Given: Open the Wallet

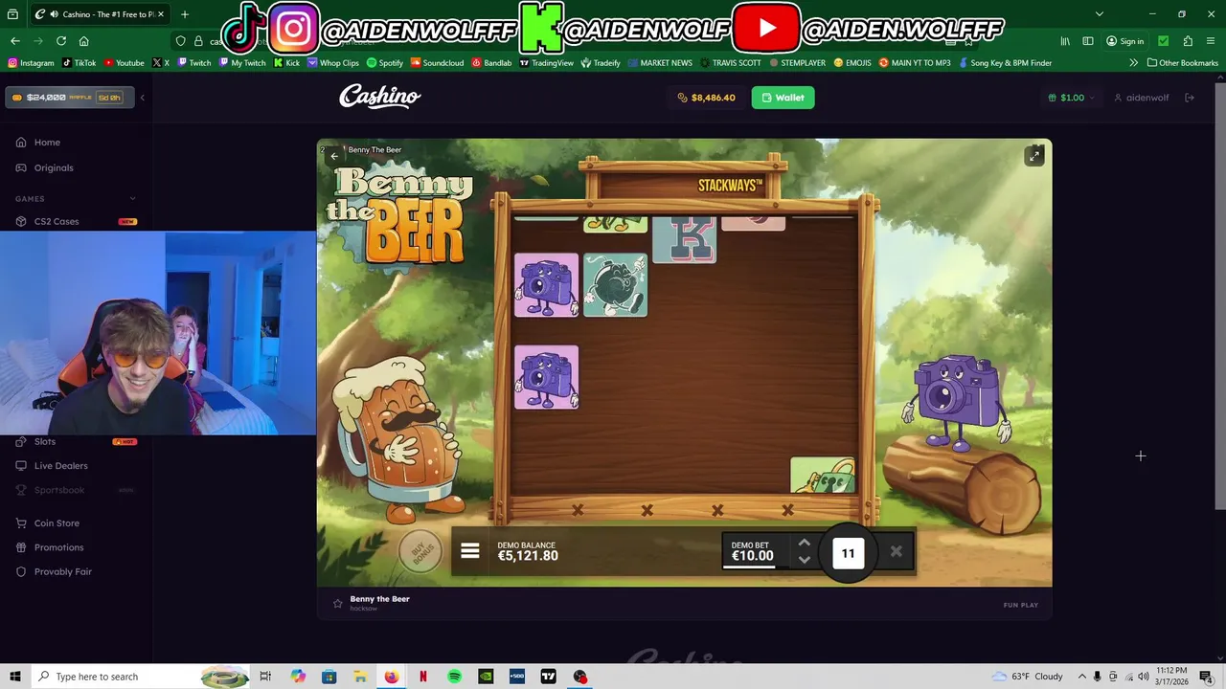Looking at the screenshot, I should tap(783, 98).
